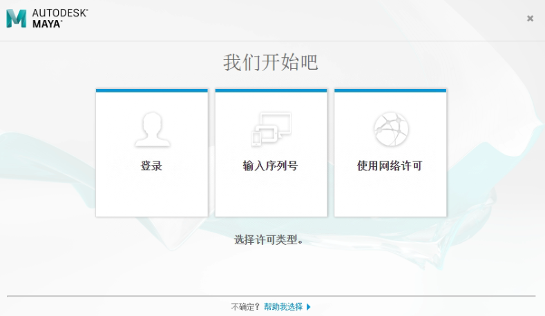Screen dimensions: 545x316
Task: Click blank area below 登录 label in card
Action: coord(151,197)
